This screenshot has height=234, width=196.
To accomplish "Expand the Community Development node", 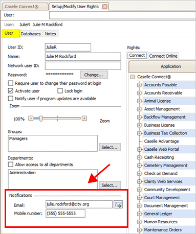I will [x=139, y=190].
